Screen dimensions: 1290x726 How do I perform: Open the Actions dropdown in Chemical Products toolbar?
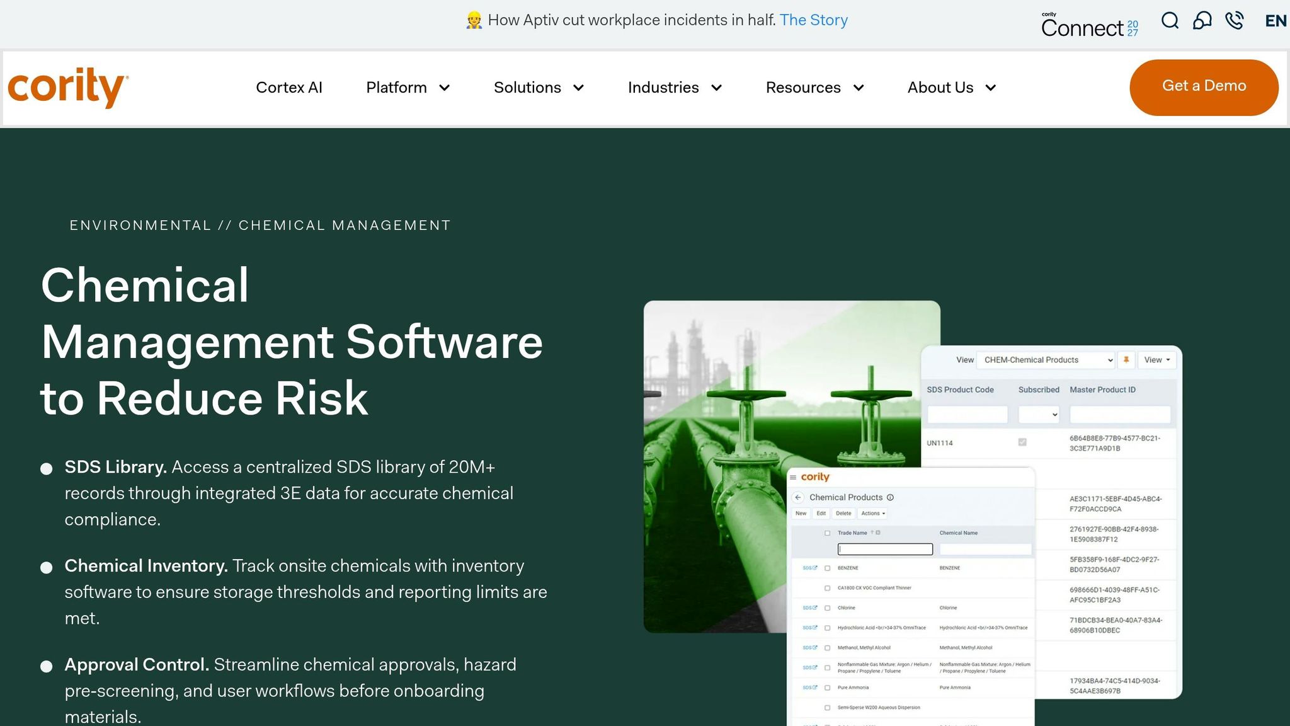point(873,514)
